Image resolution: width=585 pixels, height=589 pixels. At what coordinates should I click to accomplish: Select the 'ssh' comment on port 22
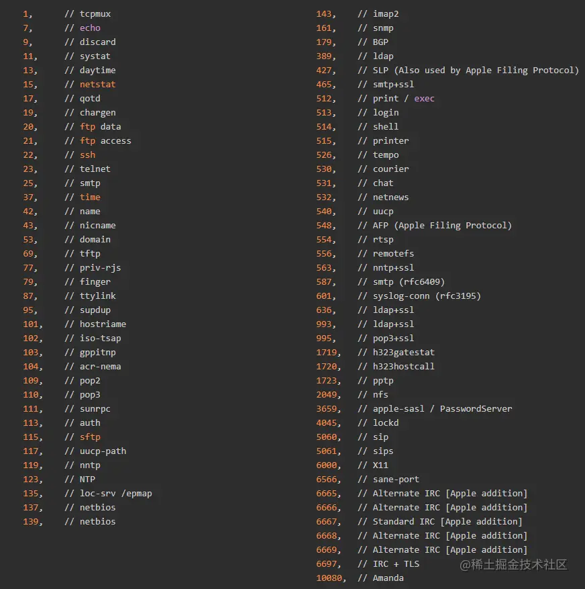click(x=87, y=154)
